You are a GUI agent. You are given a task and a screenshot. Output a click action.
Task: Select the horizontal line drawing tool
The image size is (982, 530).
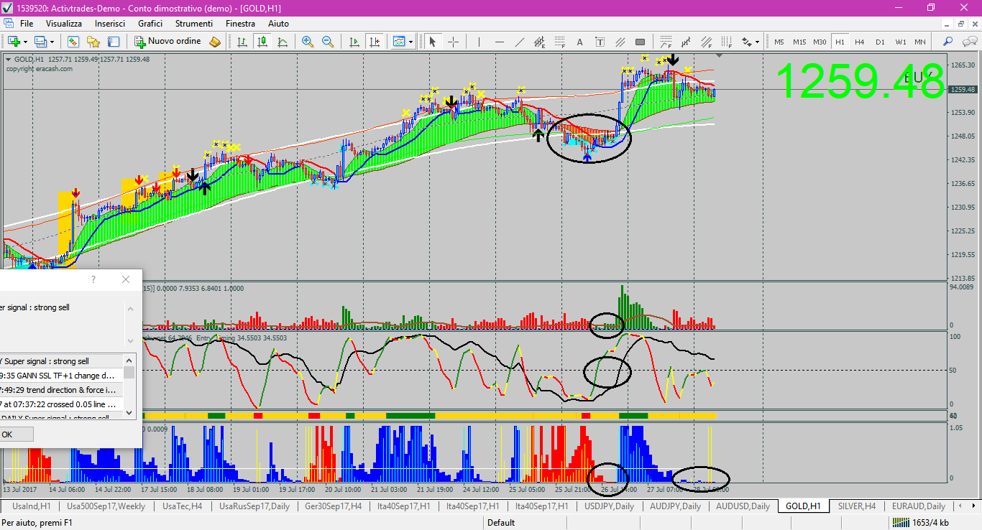tap(499, 42)
